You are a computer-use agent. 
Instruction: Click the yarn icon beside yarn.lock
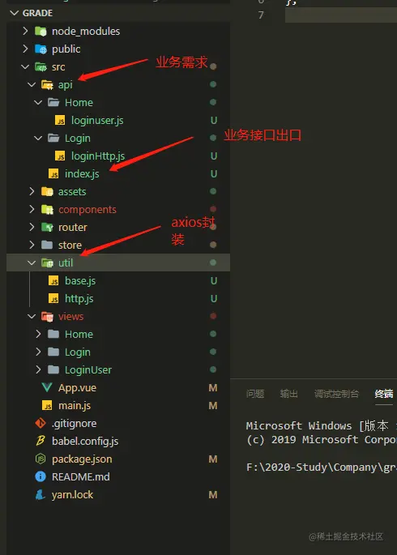[41, 494]
